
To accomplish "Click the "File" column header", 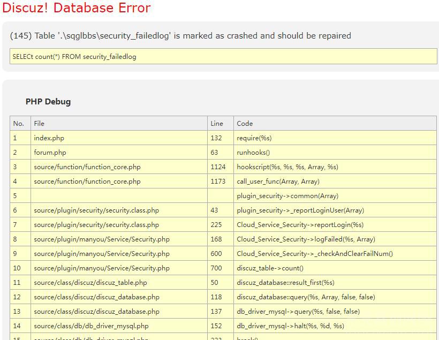I will pyautogui.click(x=39, y=124).
